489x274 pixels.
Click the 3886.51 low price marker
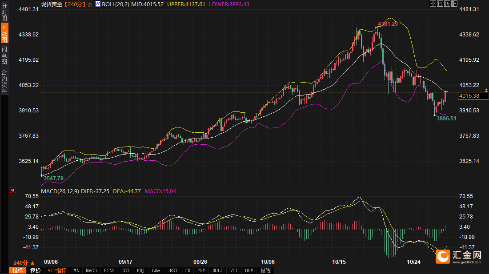(446, 118)
